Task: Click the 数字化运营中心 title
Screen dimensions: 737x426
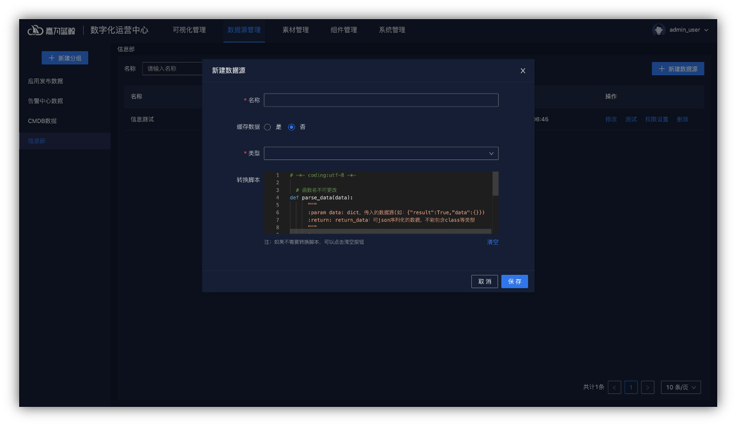Action: click(119, 30)
